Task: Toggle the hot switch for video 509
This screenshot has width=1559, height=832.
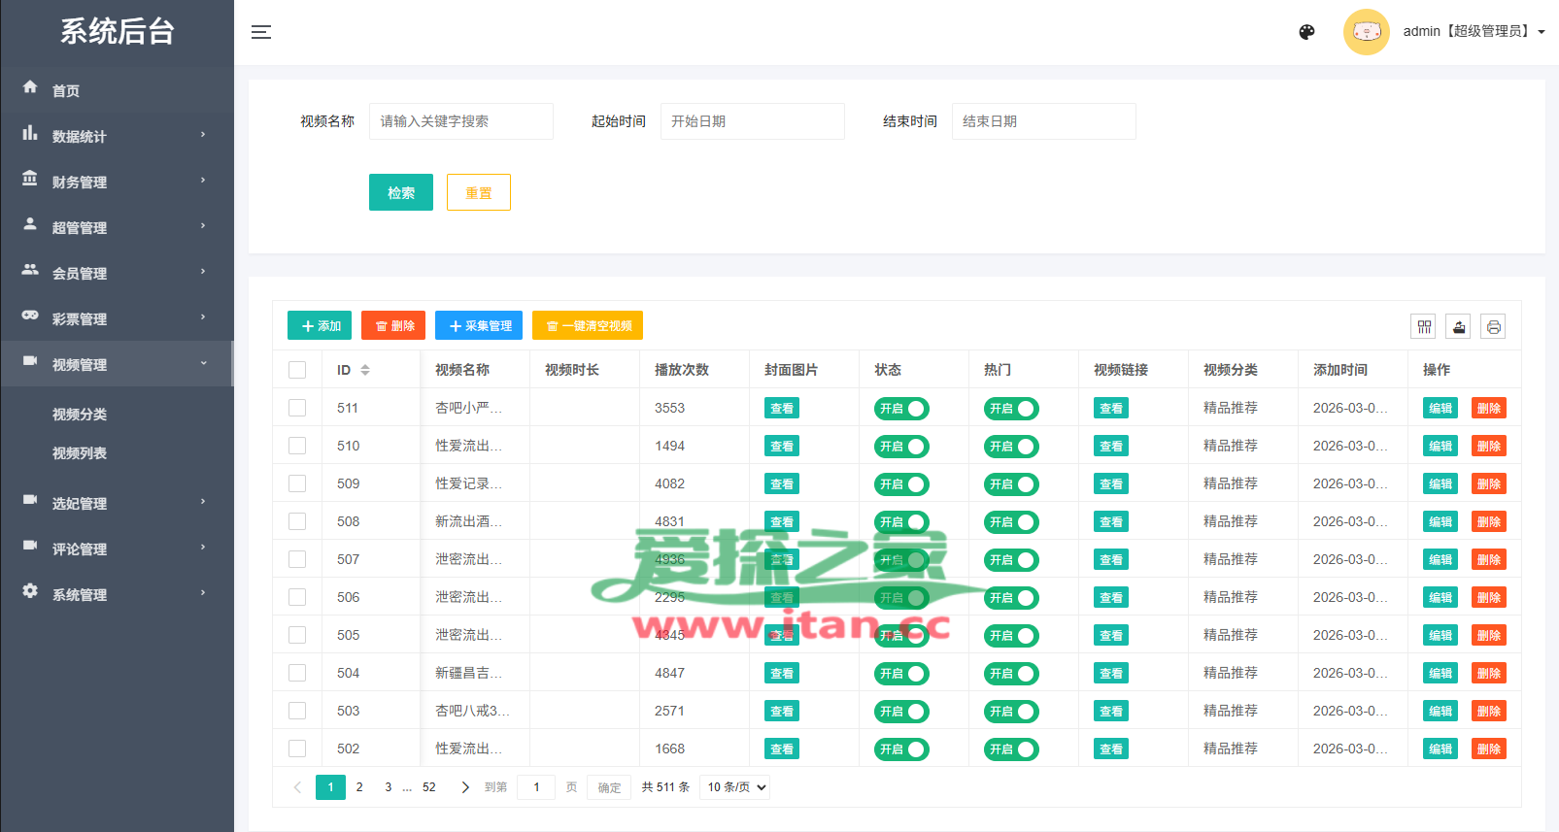Action: (x=1011, y=484)
